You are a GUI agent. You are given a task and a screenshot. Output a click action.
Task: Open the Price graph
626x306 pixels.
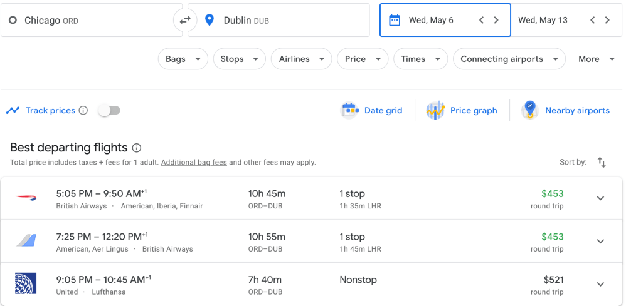(462, 111)
